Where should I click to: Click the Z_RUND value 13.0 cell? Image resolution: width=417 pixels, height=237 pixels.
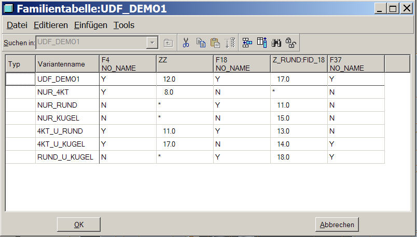pyautogui.click(x=299, y=131)
